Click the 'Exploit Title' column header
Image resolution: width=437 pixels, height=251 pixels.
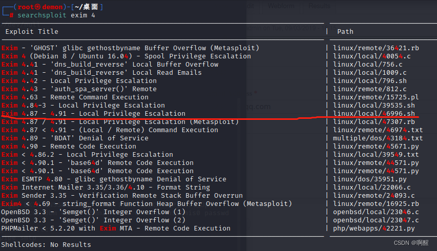point(32,32)
